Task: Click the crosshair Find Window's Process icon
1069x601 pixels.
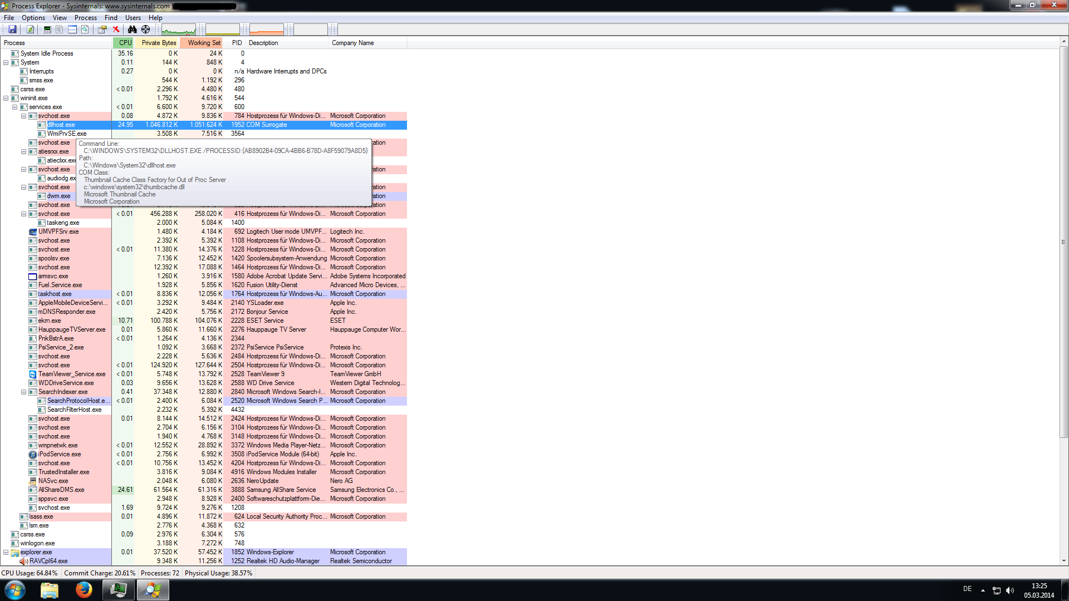Action: click(146, 29)
